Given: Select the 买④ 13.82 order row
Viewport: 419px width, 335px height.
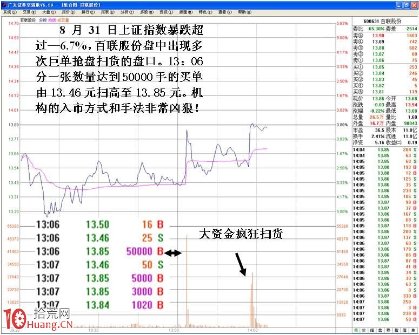Looking at the screenshot, I should click(385, 86).
